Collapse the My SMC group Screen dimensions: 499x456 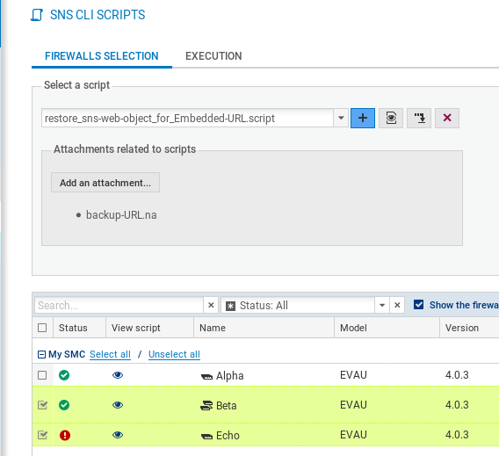point(41,354)
